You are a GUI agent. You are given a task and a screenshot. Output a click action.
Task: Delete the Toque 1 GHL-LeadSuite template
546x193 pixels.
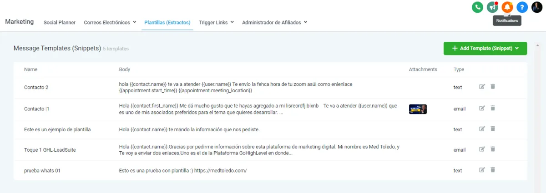(493, 149)
